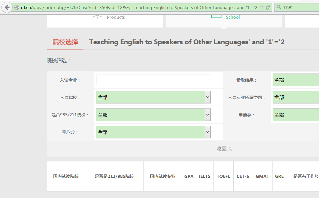Click the globe site identity icon

tap(17, 8)
